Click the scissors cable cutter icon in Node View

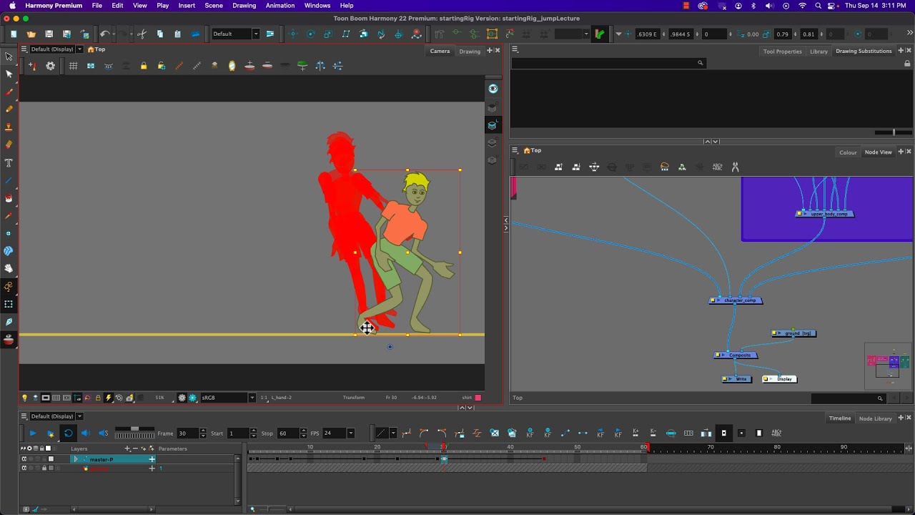coord(735,167)
